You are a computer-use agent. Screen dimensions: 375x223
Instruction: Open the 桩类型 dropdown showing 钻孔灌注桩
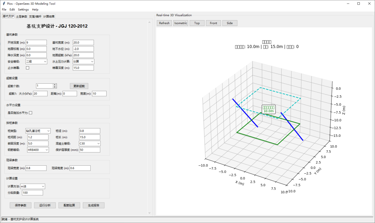pos(38,131)
